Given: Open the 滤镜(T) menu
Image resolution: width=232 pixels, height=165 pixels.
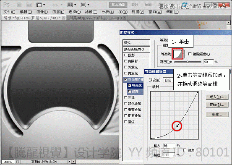Looking at the screenshot, I should 91,12.
